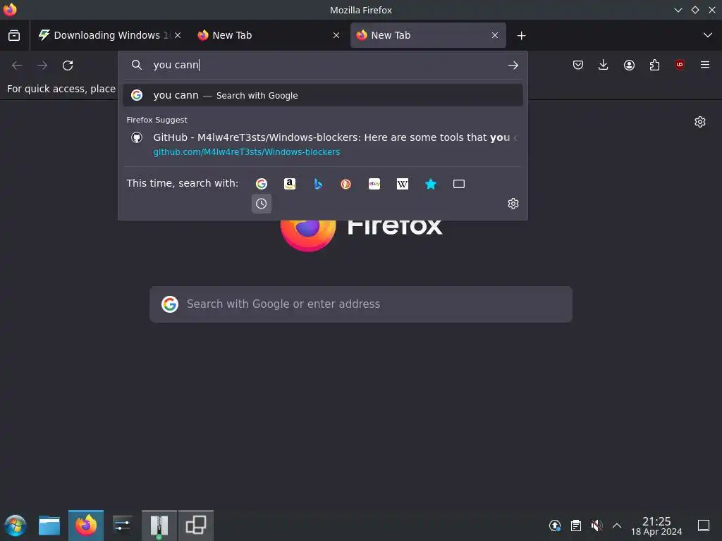
Task: Open the file manager from taskbar
Action: coord(49,526)
